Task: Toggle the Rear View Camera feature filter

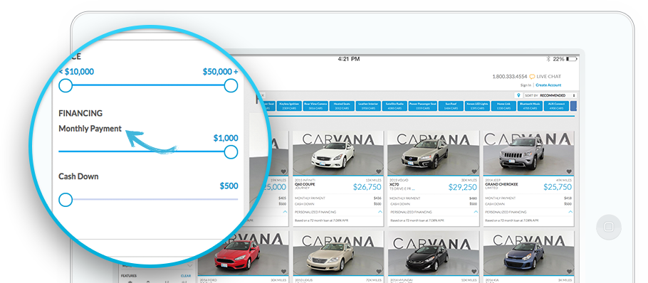Action: (x=315, y=106)
